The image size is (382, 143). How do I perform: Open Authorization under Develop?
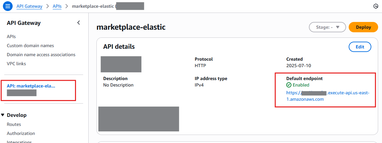(21, 134)
